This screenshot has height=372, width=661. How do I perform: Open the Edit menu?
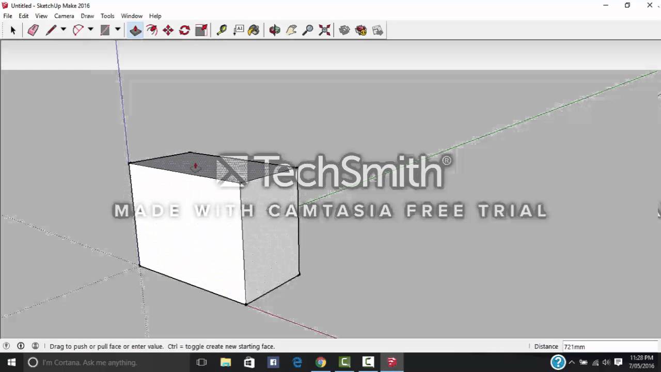tap(24, 16)
